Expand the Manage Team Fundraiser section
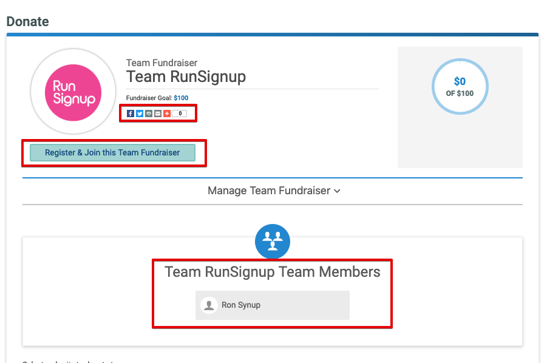The height and width of the screenshot is (363, 547). [x=269, y=191]
